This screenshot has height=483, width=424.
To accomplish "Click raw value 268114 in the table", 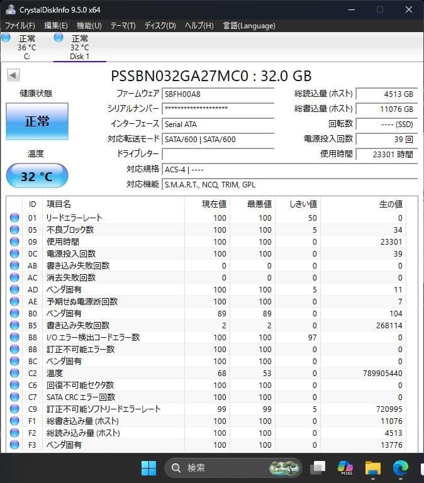I will pyautogui.click(x=389, y=325).
